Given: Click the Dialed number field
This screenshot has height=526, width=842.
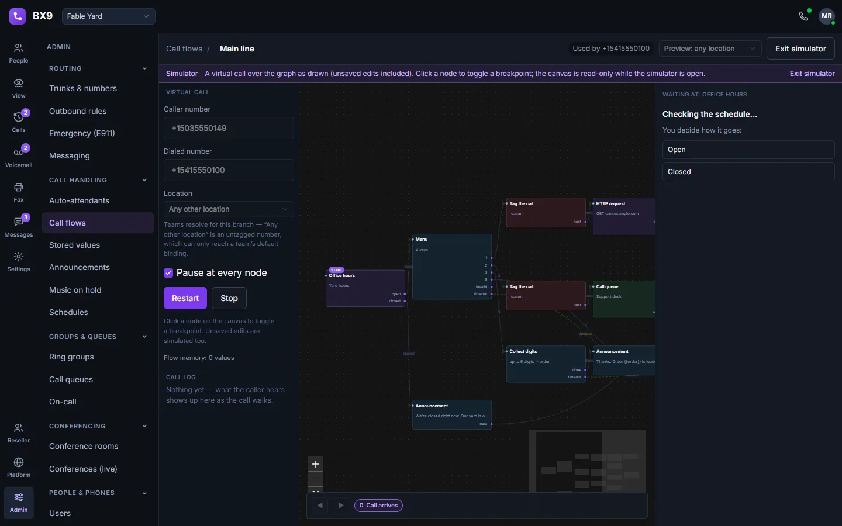Looking at the screenshot, I should click(x=229, y=170).
